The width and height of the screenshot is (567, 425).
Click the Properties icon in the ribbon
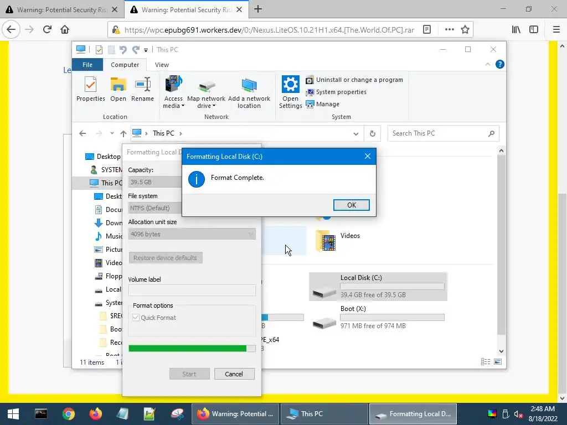(x=90, y=89)
